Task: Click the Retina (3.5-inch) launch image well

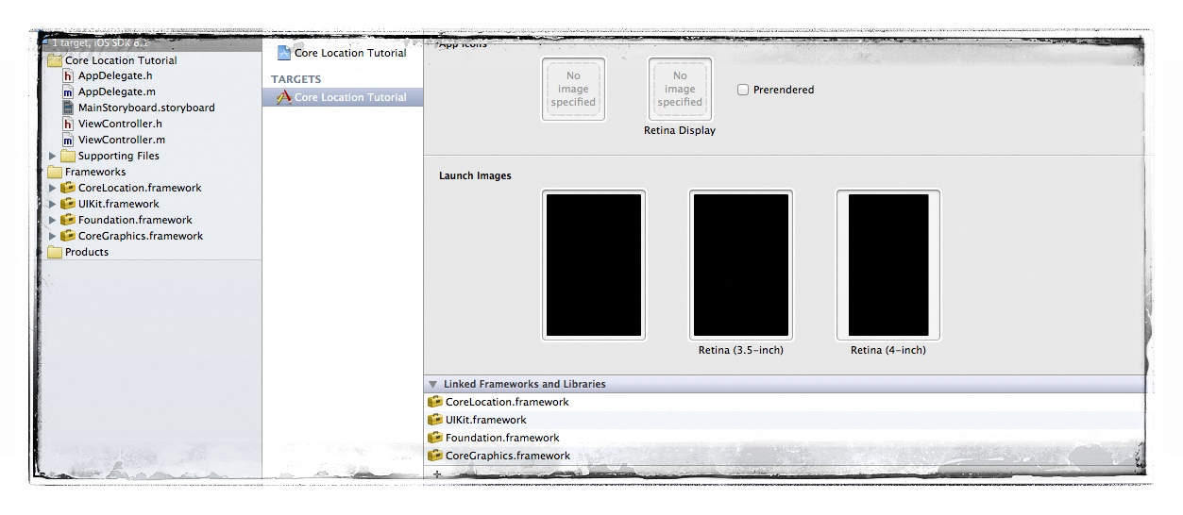Action: 740,265
